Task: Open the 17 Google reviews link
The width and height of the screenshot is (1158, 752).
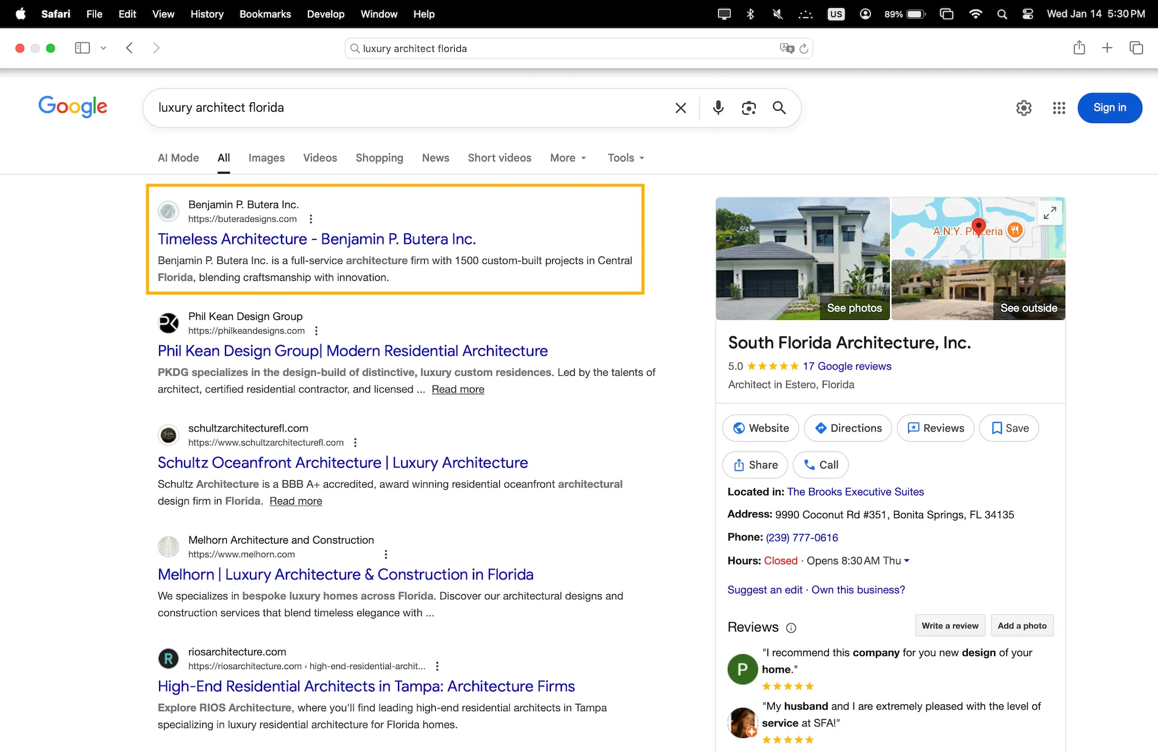Action: point(848,366)
